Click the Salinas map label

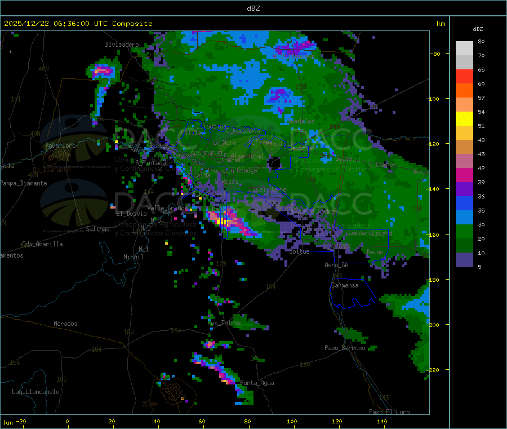pyautogui.click(x=97, y=229)
